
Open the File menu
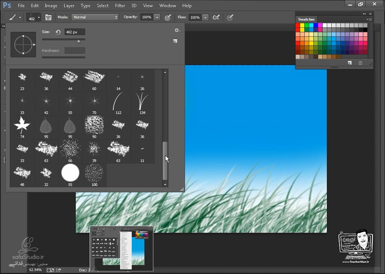click(21, 5)
